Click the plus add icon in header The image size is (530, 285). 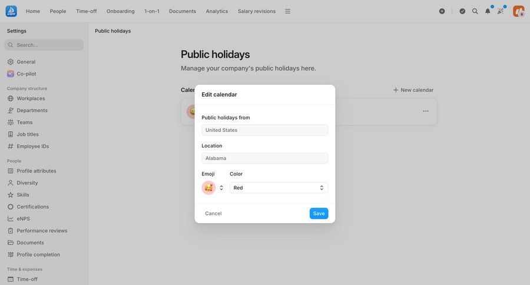[442, 11]
